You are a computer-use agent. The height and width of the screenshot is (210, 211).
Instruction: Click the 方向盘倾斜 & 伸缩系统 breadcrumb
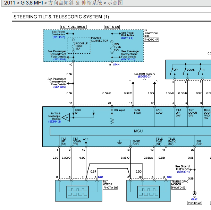(x=75, y=3)
